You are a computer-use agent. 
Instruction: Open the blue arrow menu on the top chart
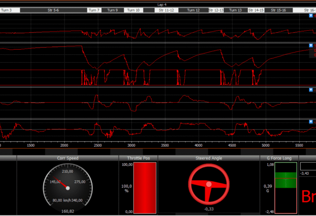tap(311, 15)
